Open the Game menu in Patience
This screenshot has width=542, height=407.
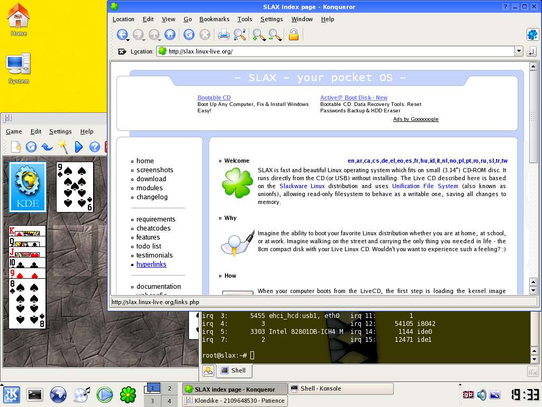pos(14,131)
